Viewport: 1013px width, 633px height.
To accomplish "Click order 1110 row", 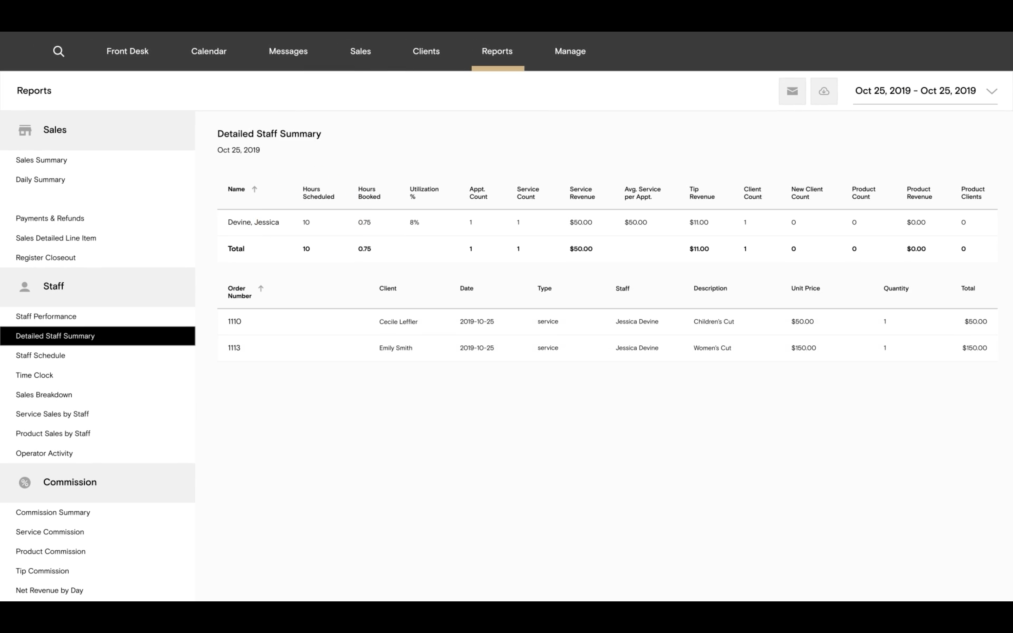I will click(234, 321).
